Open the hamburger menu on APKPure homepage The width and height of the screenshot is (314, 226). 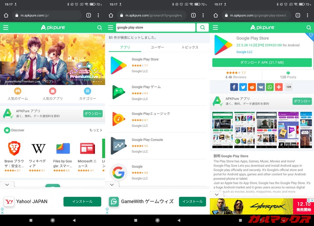[6, 28]
